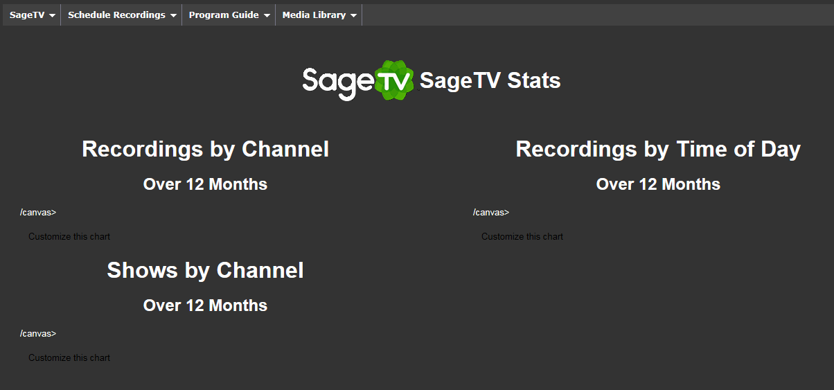
Task: Click /canvas> text under Shows by Channel
Action: [x=38, y=334]
